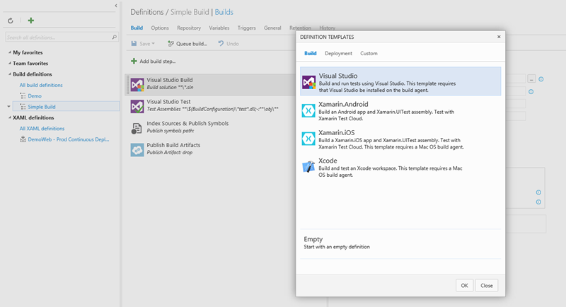Collapse the XAML definitions section
The width and height of the screenshot is (566, 307).
tap(9, 117)
